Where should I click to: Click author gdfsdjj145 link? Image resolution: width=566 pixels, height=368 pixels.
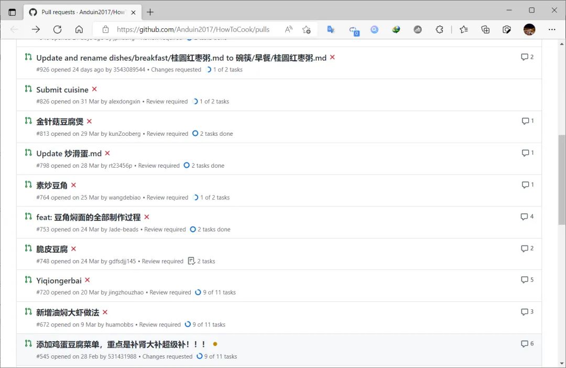tap(122, 261)
